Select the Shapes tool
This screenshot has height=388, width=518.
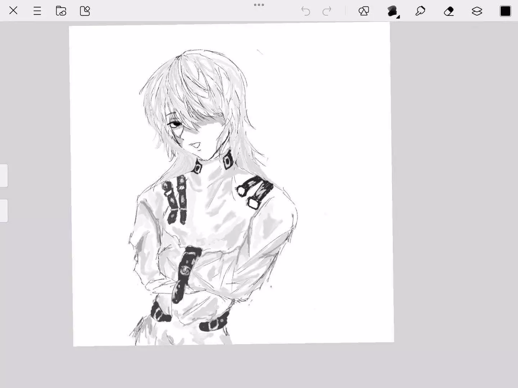364,11
